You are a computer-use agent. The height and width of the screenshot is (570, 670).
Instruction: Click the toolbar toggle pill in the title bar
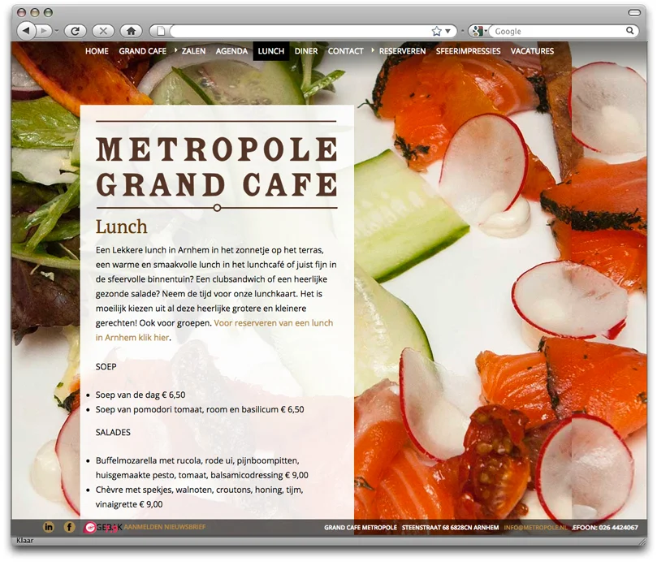pos(634,12)
